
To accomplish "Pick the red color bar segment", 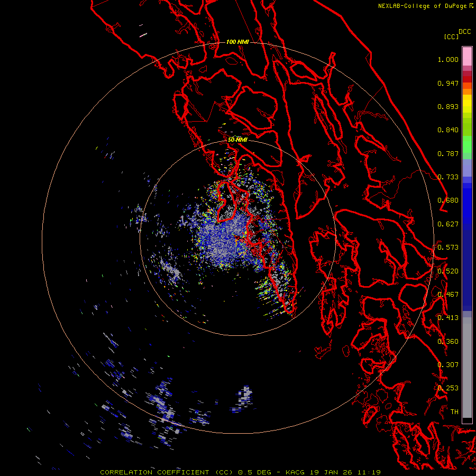I will point(467,79).
